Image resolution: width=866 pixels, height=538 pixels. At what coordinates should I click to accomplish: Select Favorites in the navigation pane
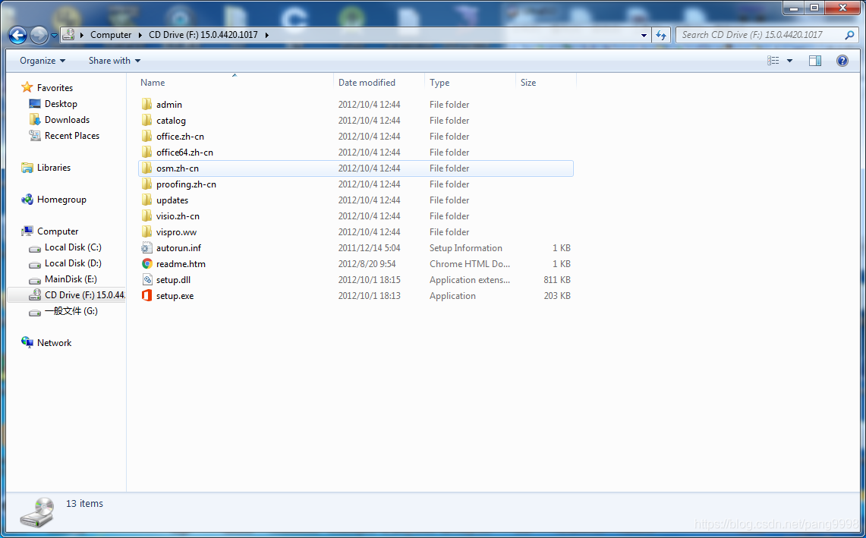[55, 88]
